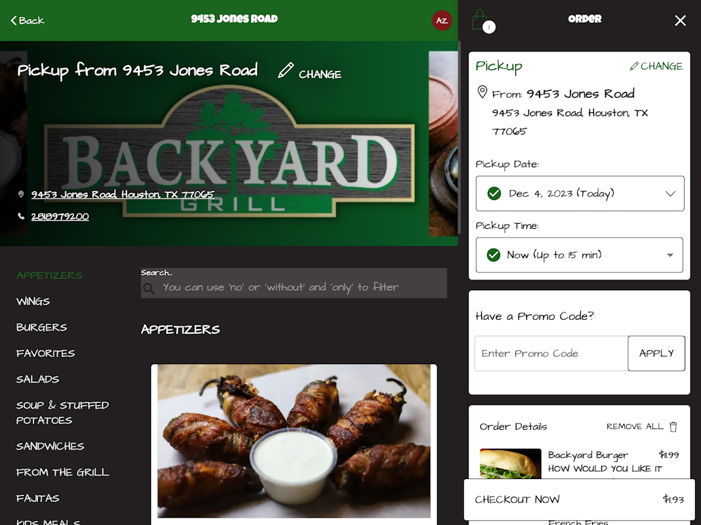Click the trash can icon in Order Details
The image size is (701, 525).
673,427
